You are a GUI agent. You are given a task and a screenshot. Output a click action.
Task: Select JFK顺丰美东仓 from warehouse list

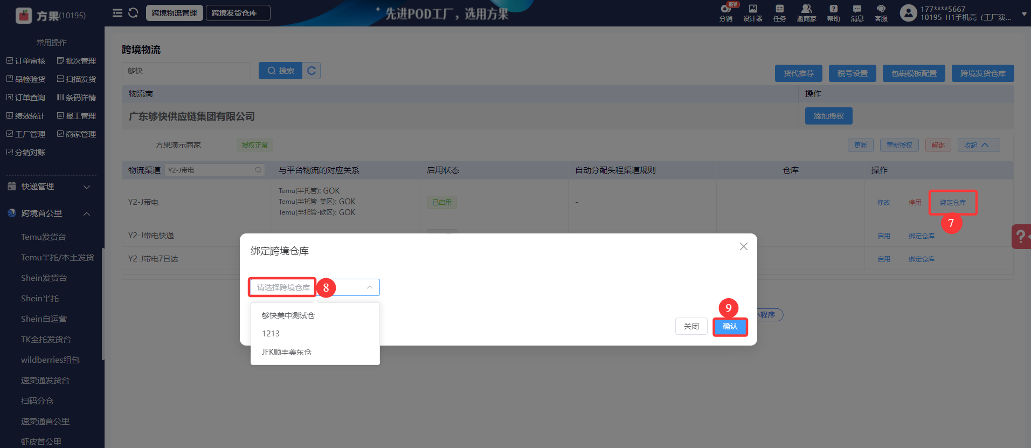coord(315,352)
